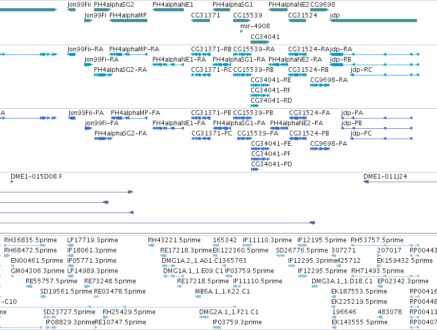Select EST RH25429.5prime label
Image resolution: width=437 pixels, height=330 pixels.
(x=129, y=312)
